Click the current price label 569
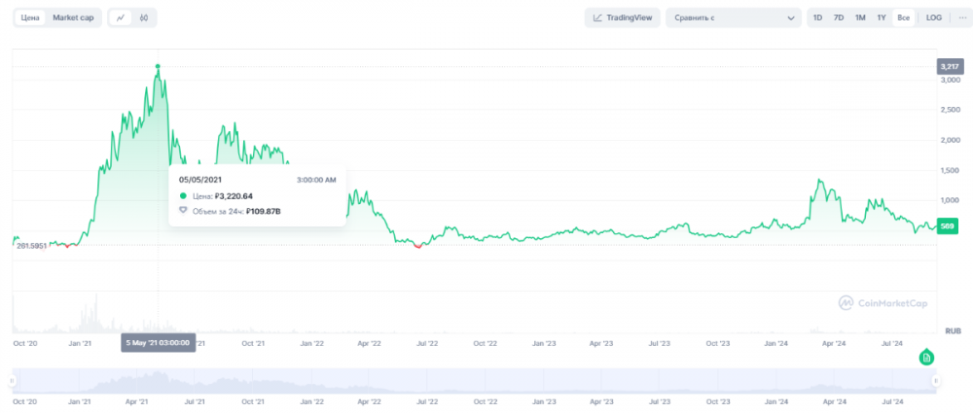Image resolution: width=973 pixels, height=413 pixels. coord(948,225)
